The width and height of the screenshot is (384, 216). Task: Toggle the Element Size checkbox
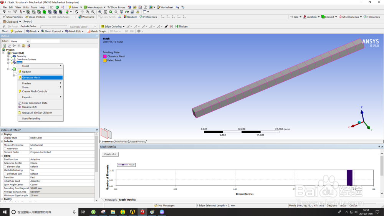[x=5, y=167]
